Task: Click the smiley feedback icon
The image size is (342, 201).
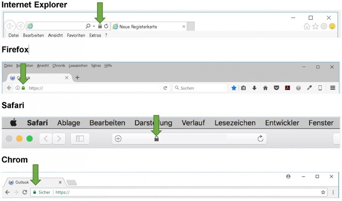Action: coord(332,26)
